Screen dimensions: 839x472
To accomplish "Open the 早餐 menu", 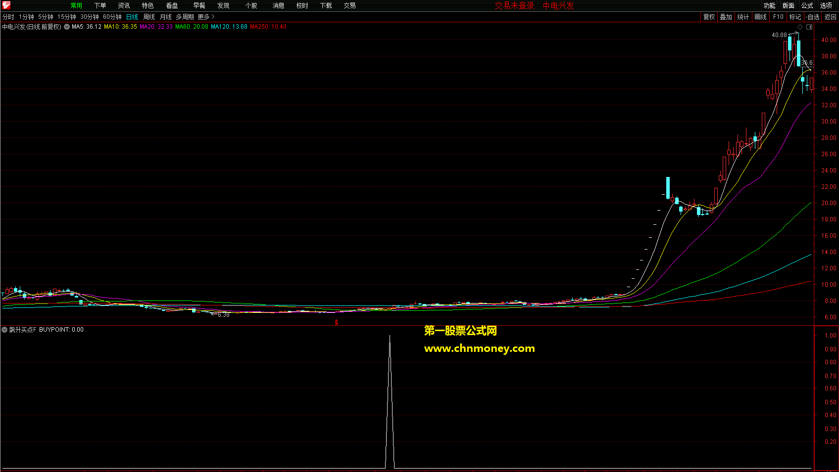I will pos(199,5).
